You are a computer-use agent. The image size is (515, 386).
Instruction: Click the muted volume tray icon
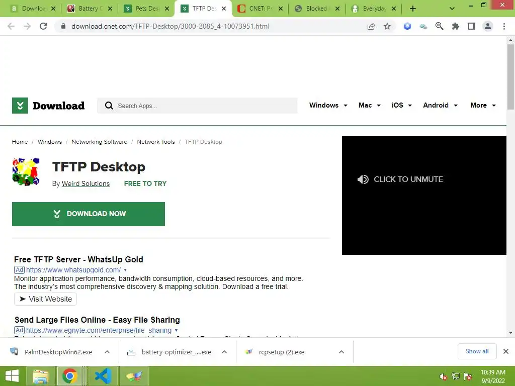(x=443, y=376)
